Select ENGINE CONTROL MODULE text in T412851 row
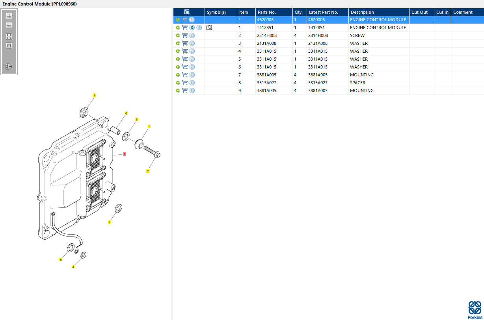The height and width of the screenshot is (320, 484). [x=378, y=28]
